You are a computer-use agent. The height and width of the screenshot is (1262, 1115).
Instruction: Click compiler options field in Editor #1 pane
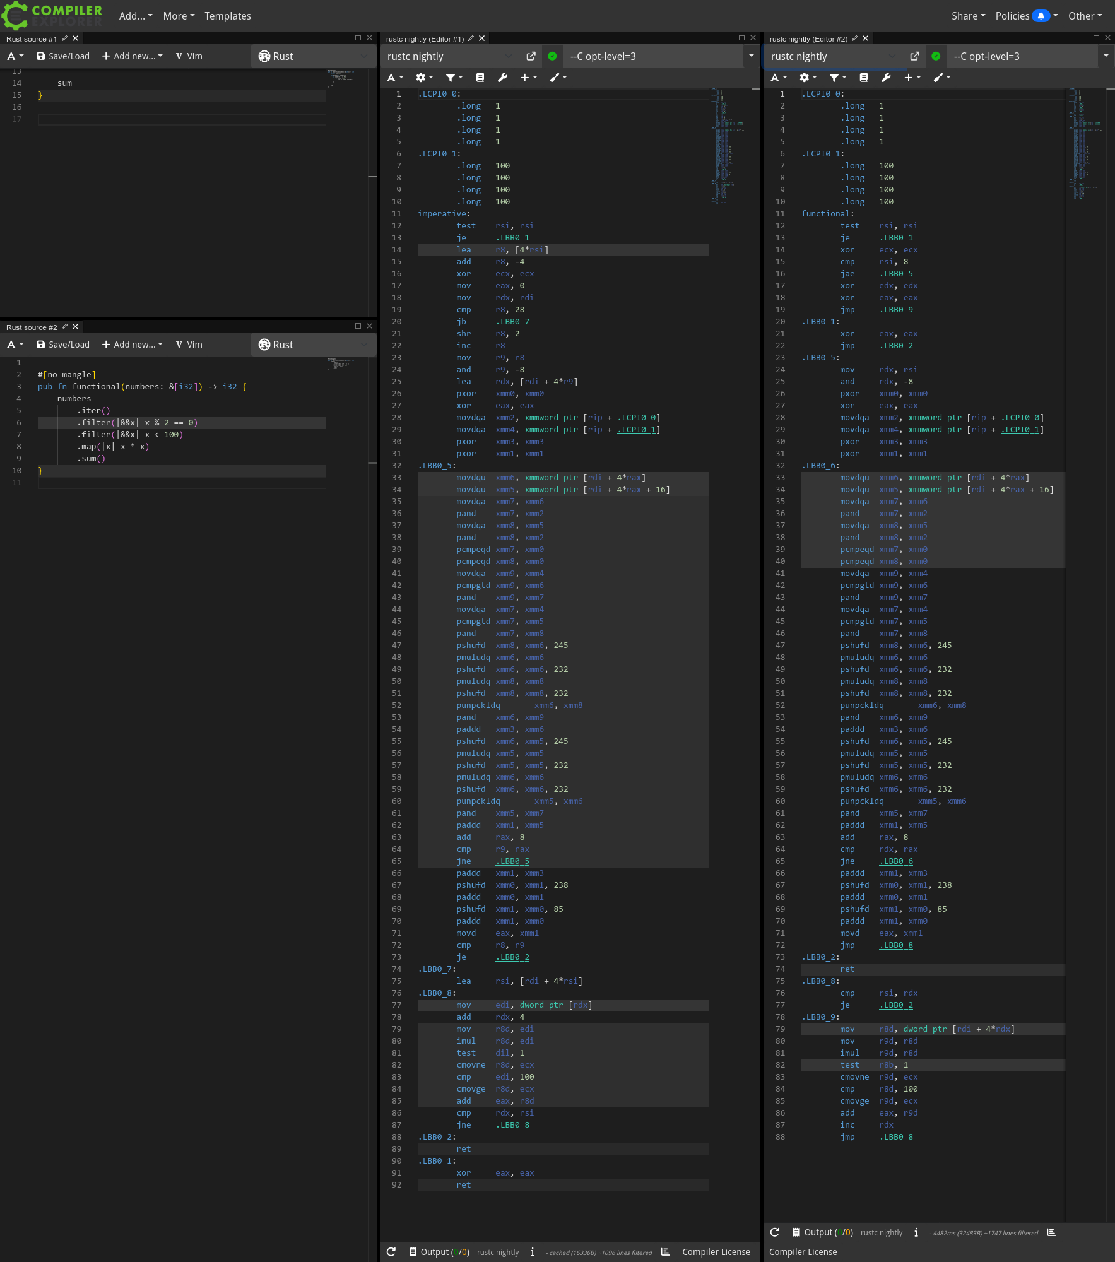tap(653, 56)
